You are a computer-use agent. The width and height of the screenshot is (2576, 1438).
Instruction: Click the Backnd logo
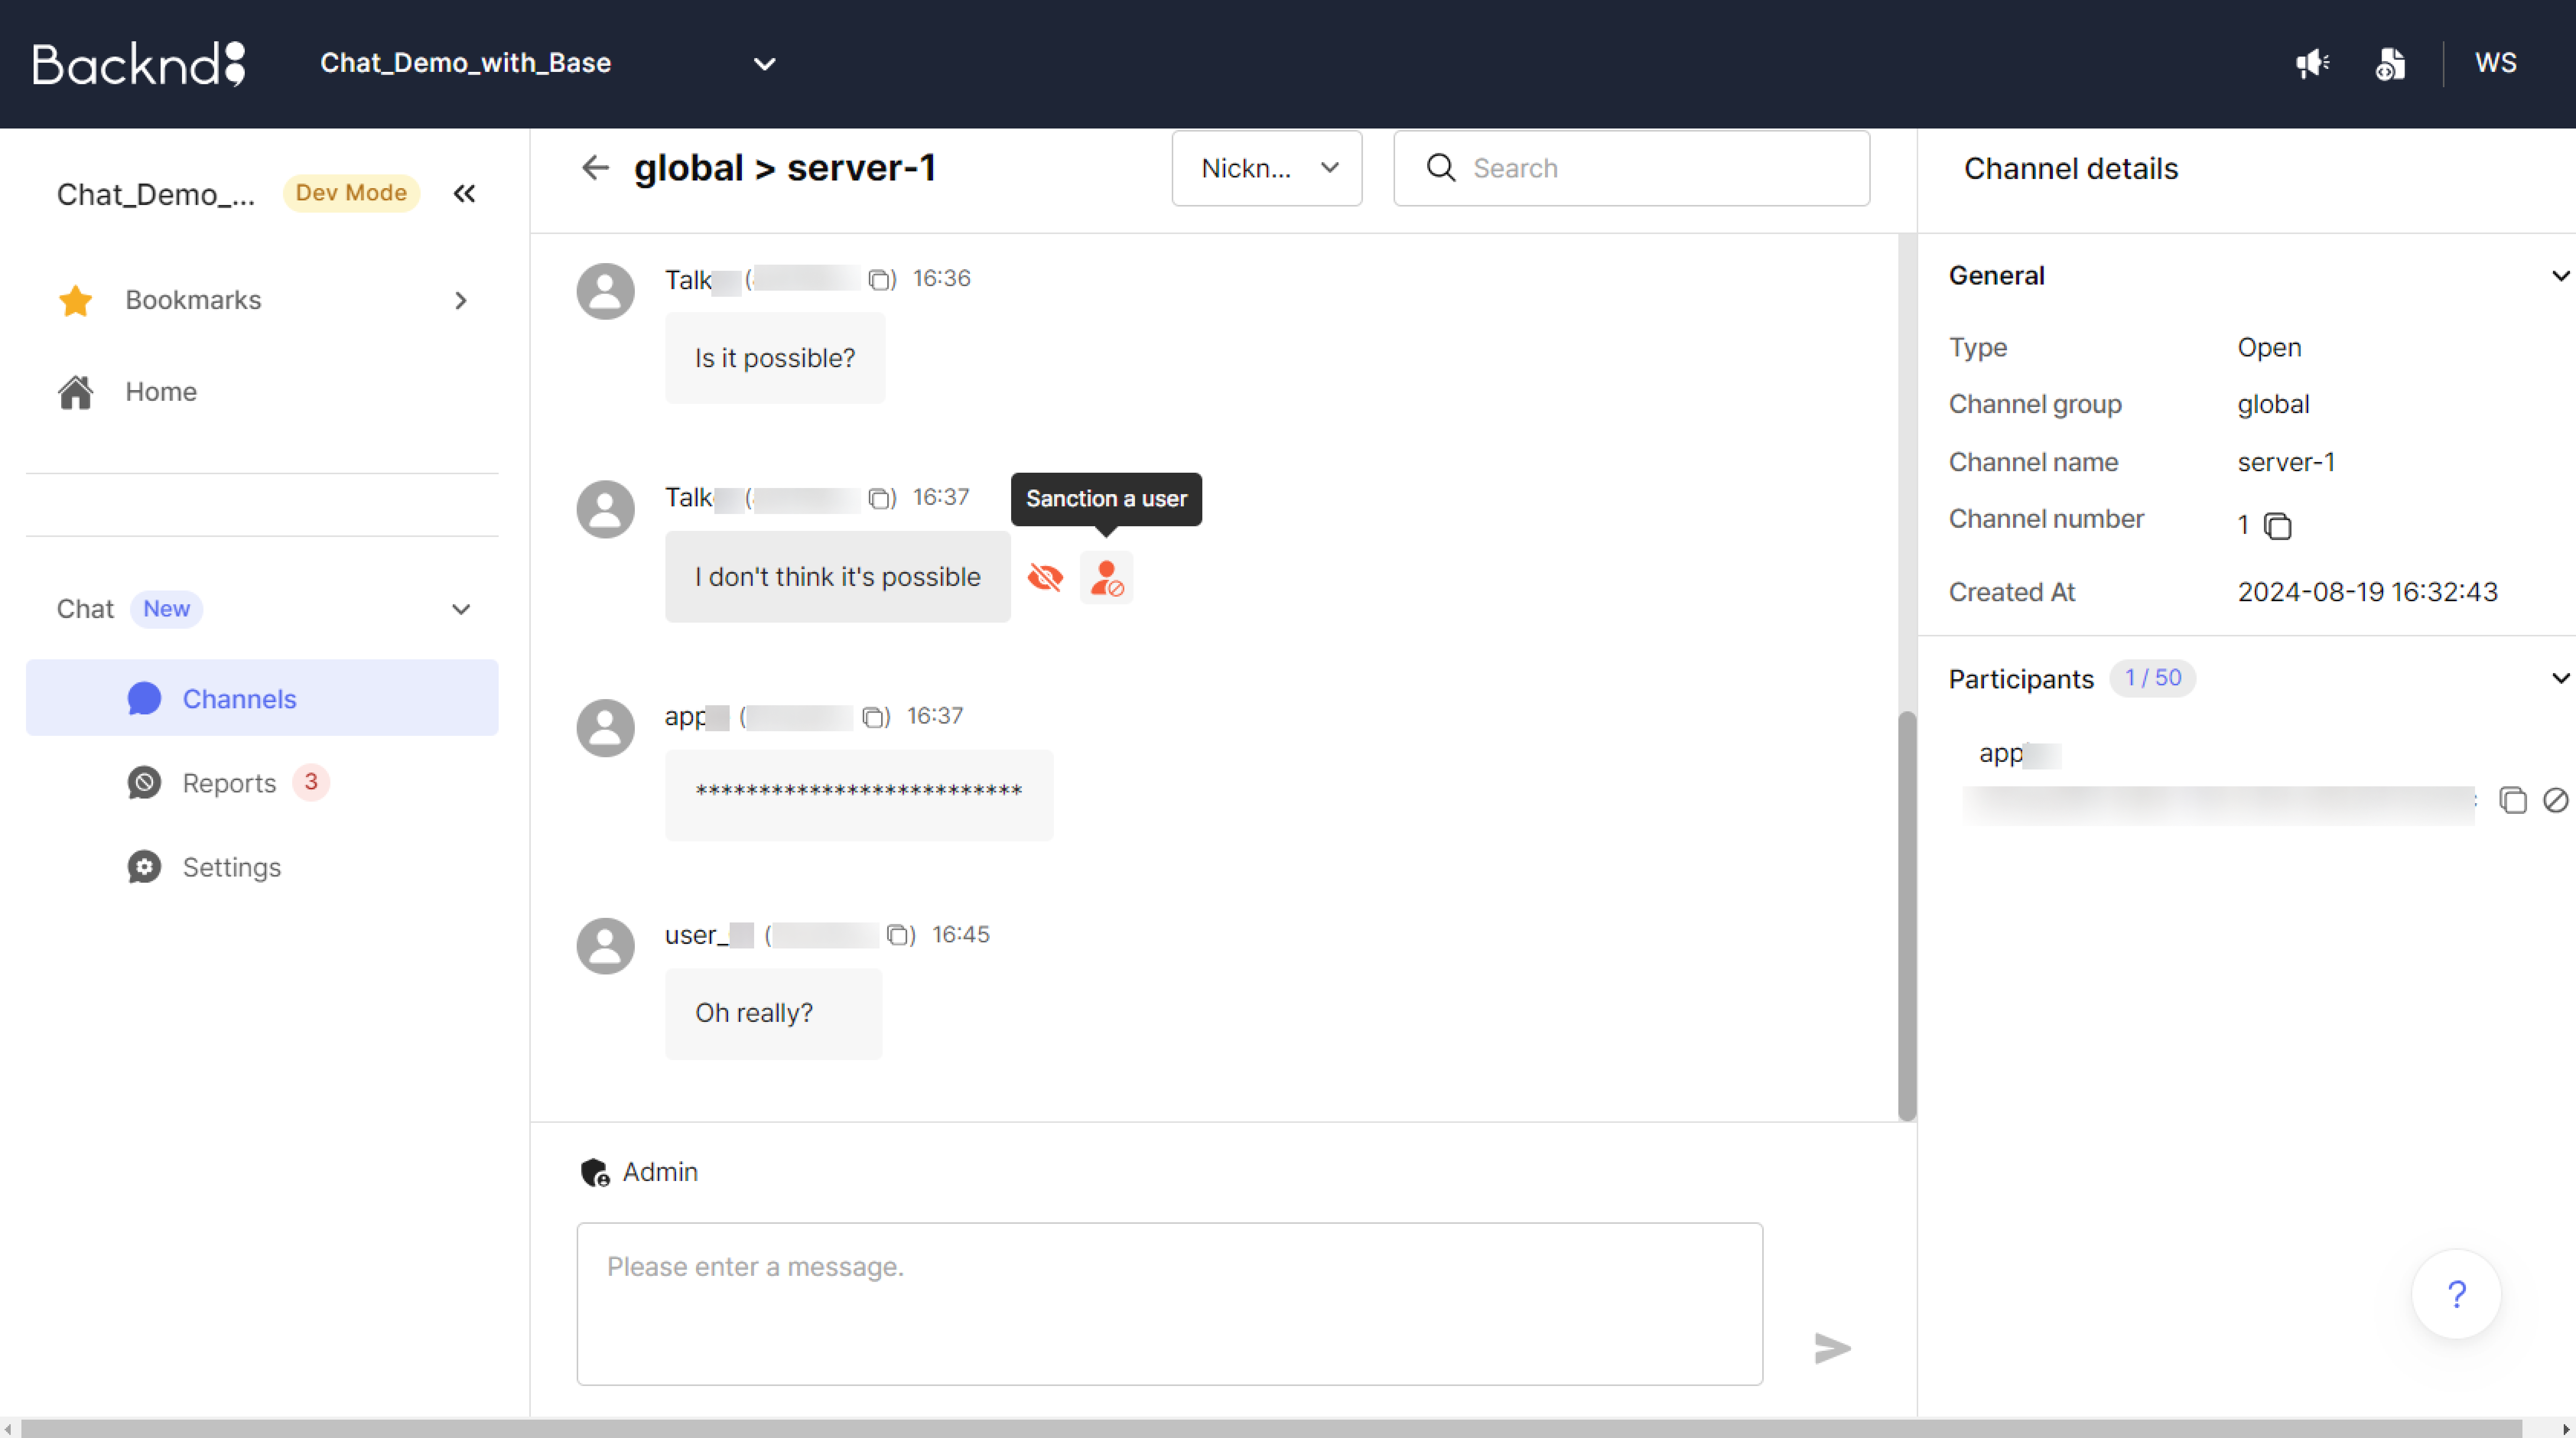[139, 63]
